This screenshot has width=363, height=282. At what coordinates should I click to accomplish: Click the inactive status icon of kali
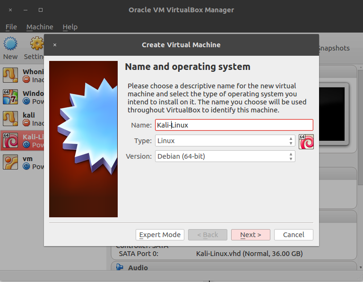click(x=26, y=123)
